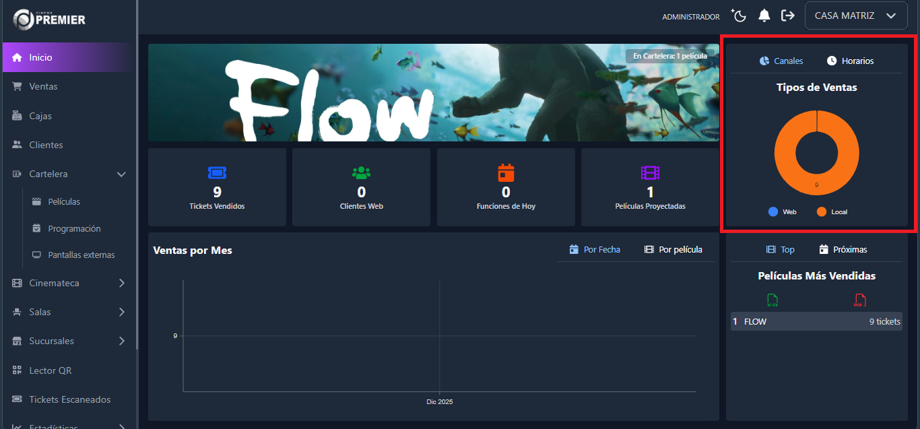The image size is (920, 429).
Task: Click the Clientes Web people icon
Action: coord(362,172)
